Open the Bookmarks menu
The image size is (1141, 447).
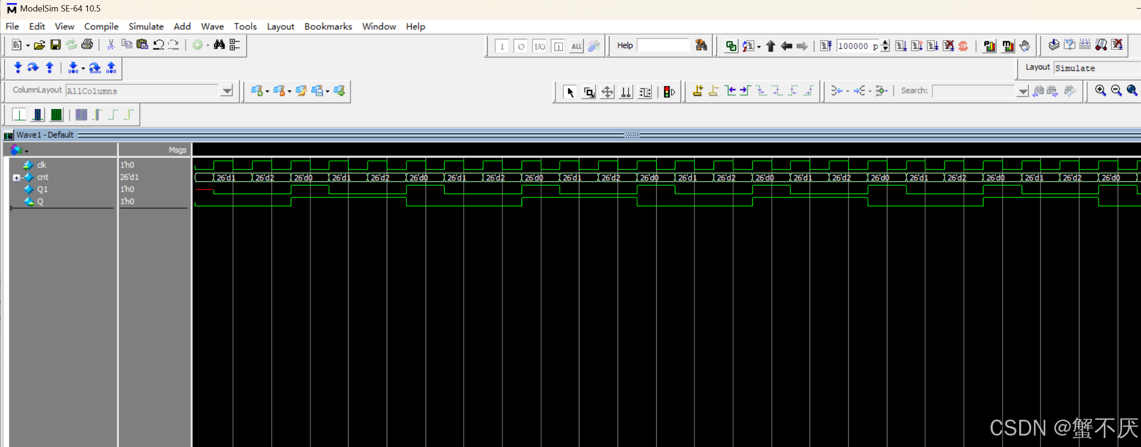click(328, 26)
